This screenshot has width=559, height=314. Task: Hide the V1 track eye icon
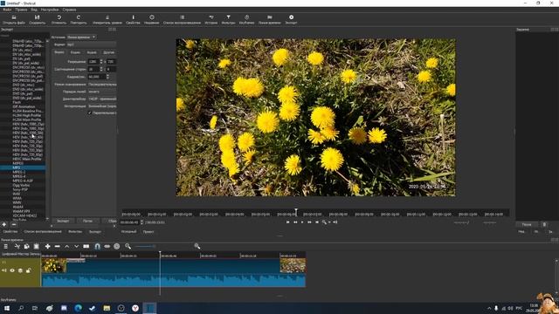(x=12, y=270)
